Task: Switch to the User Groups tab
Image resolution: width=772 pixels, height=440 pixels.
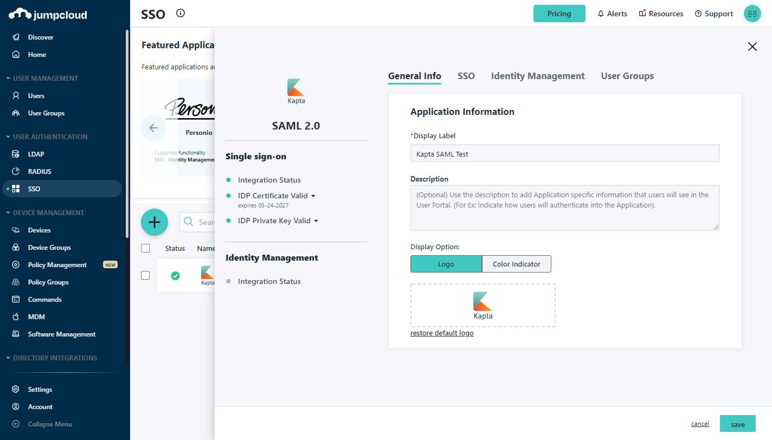Action: 627,76
